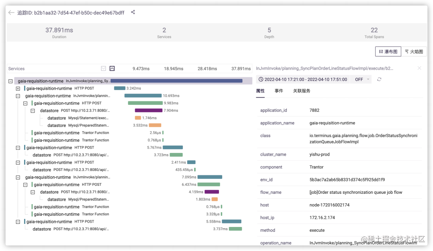Image resolution: width=433 pixels, height=251 pixels.
Task: Switch to 火焰图 flame graph view
Action: pyautogui.click(x=414, y=52)
